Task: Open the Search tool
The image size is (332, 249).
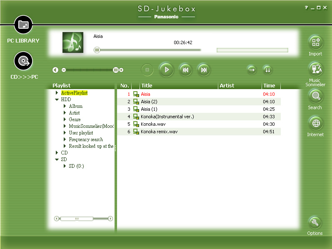Action: click(x=315, y=96)
